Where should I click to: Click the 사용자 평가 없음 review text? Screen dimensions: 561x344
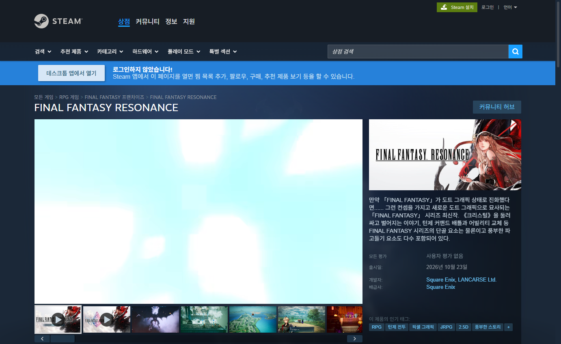click(444, 256)
